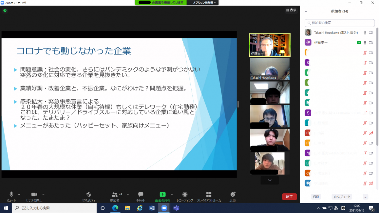This screenshot has height=213, width=379.
Task: Open Breakout Rooms icon
Action: [x=209, y=194]
